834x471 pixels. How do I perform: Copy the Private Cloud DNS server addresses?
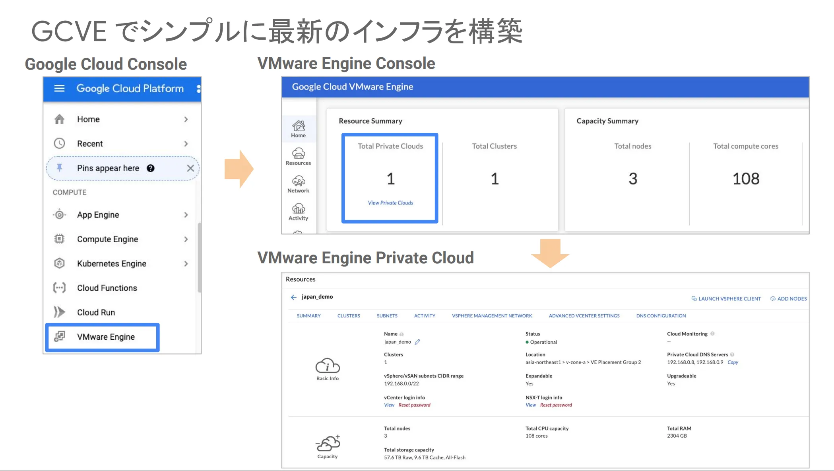point(733,362)
